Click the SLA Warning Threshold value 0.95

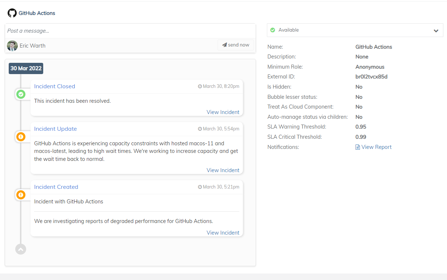[x=361, y=127]
